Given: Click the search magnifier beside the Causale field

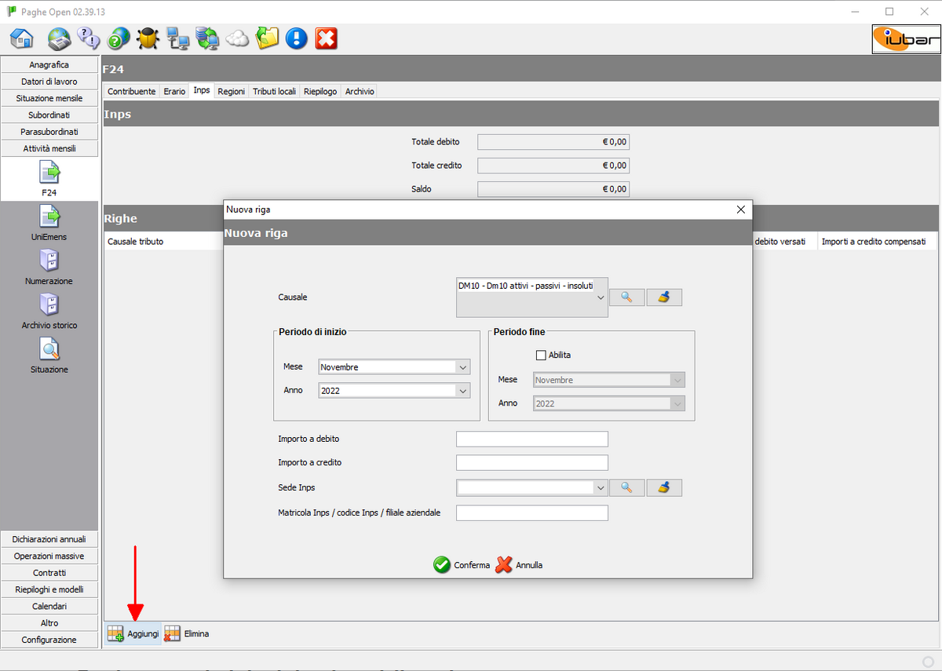Looking at the screenshot, I should (x=626, y=297).
